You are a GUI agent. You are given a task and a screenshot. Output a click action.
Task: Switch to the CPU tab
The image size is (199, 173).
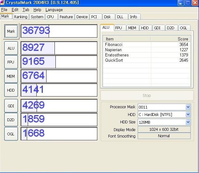coord(51,17)
